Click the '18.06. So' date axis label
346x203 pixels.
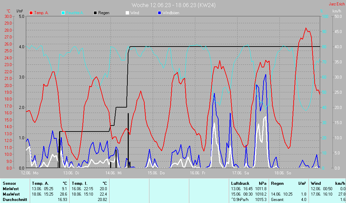coord(283,173)
